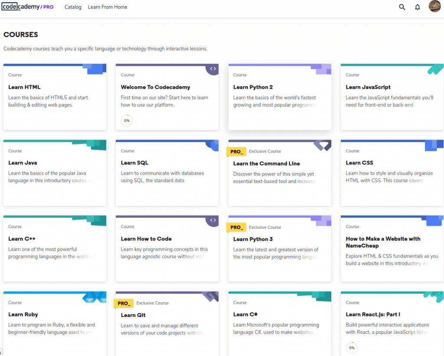Screen dimensions: 444x356
Task: Open the Learn Python 3 course
Action: [x=280, y=248]
